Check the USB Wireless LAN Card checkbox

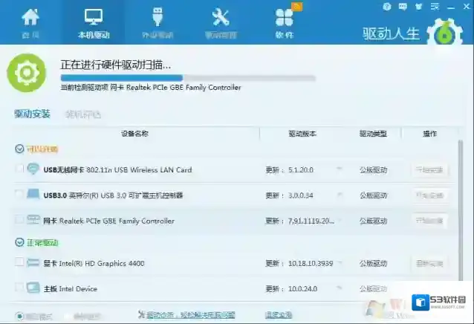[x=19, y=169]
